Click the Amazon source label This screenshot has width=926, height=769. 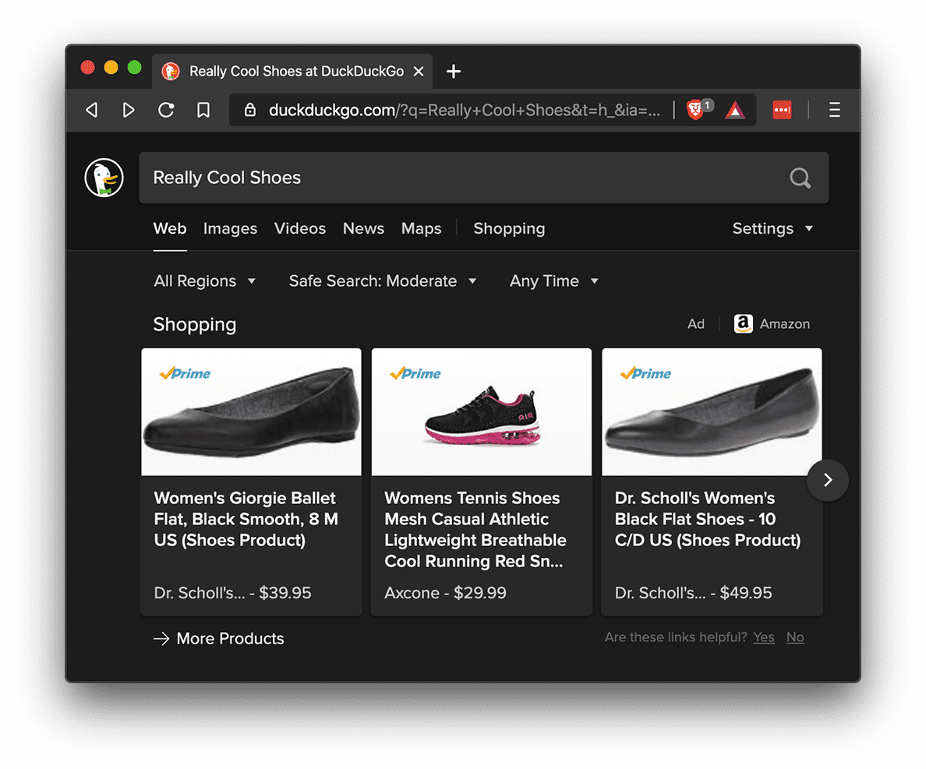click(784, 323)
